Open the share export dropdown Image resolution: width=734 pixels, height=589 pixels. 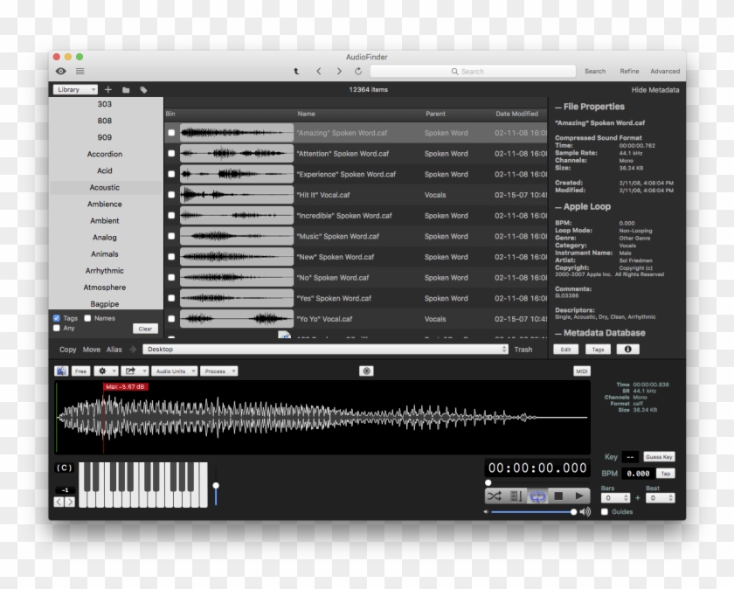135,371
